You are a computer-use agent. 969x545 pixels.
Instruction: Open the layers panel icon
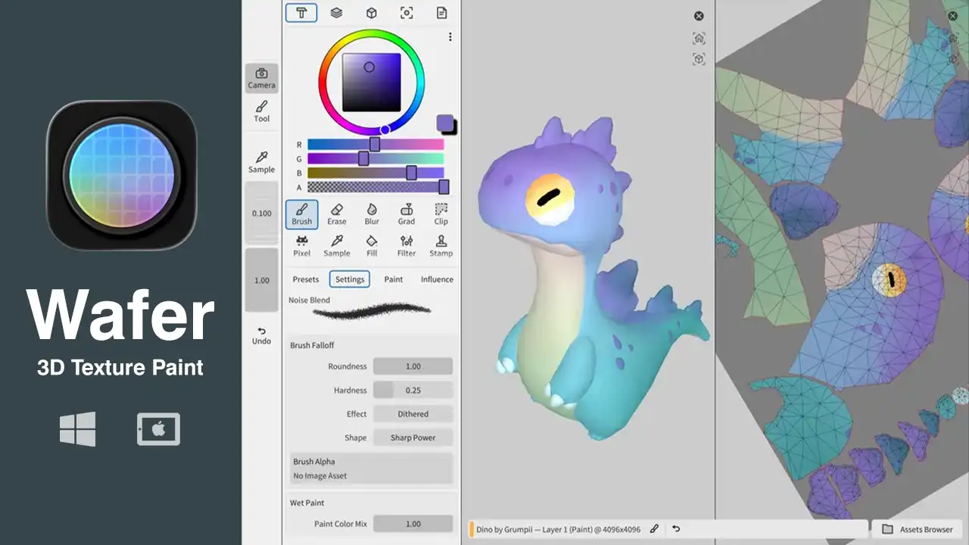tap(337, 13)
